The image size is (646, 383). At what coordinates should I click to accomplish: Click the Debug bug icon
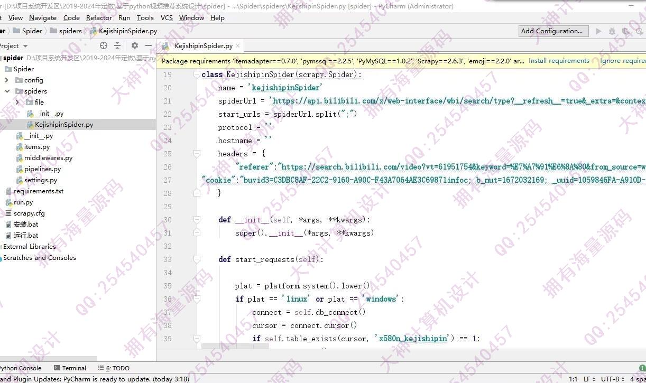tap(612, 31)
